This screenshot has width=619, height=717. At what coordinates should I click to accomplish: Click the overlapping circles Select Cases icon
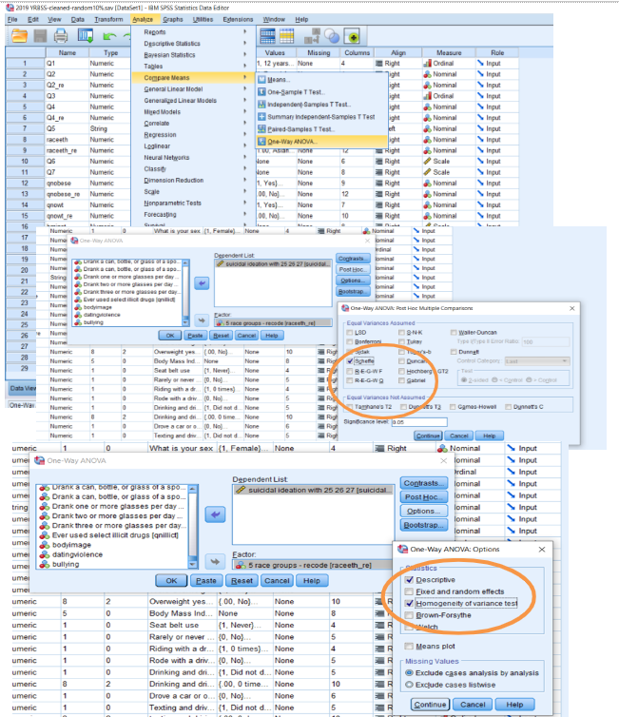click(332, 36)
